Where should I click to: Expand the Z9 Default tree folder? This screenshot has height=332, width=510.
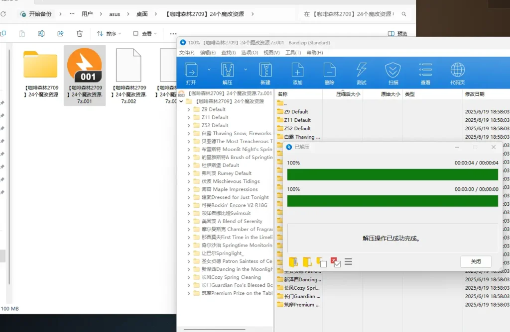point(189,109)
